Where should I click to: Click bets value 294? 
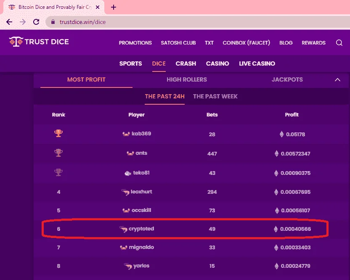(x=212, y=192)
